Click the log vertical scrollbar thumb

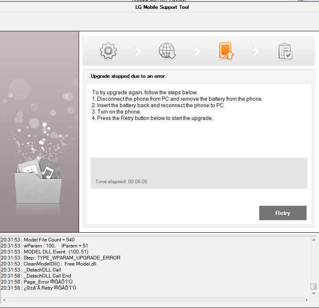(314, 286)
